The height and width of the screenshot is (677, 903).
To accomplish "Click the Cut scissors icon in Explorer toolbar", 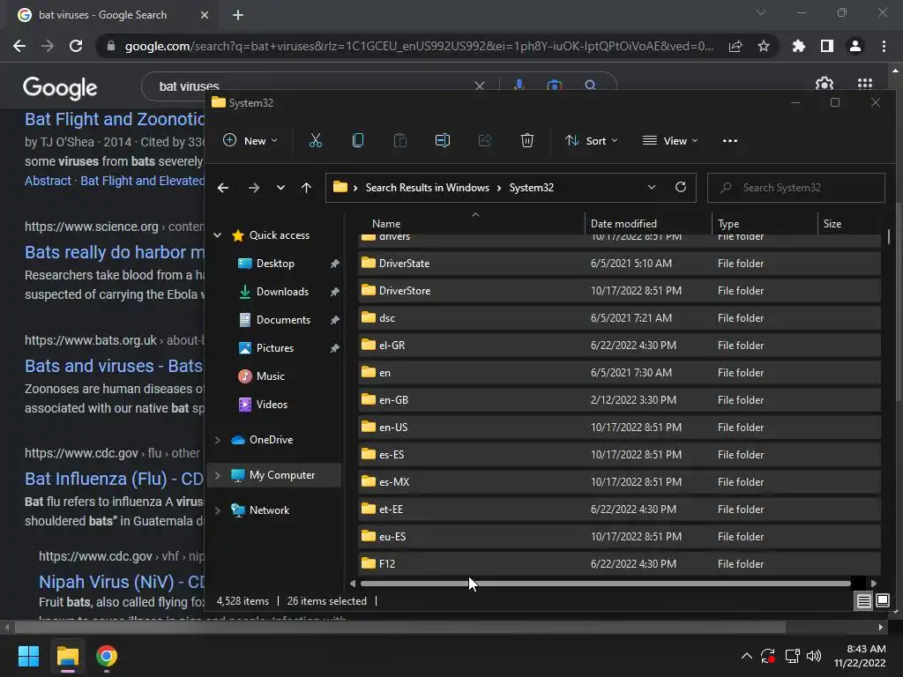I will click(316, 140).
